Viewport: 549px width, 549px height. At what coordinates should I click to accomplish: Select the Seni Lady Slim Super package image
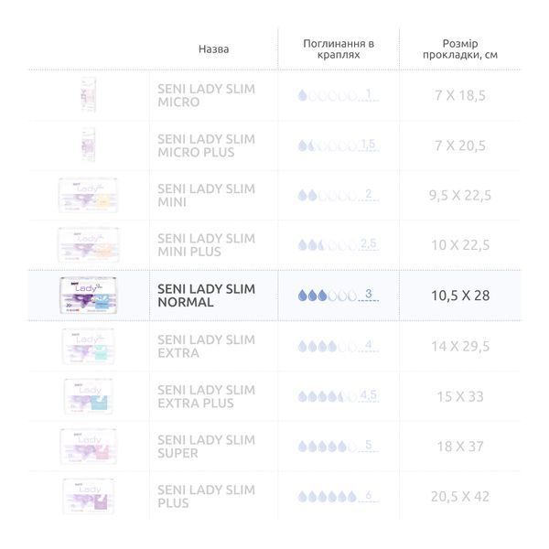(x=88, y=447)
